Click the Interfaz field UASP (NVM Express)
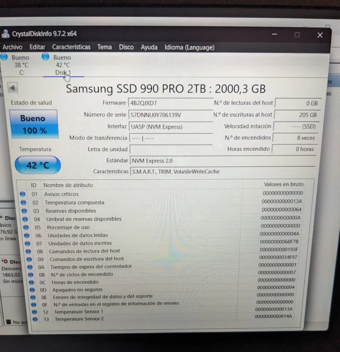 coord(171,127)
